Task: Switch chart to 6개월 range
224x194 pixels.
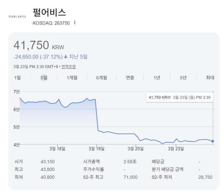Action: (102, 77)
